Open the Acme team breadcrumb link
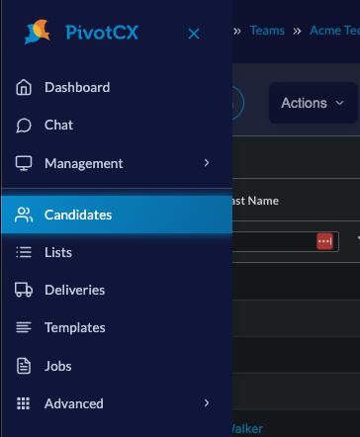 (x=334, y=31)
